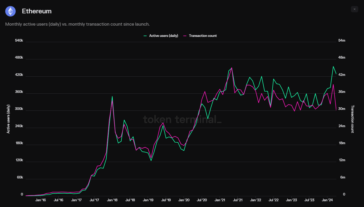Open the Jul '20 date marker
364x207 pixels.
tap(202, 200)
